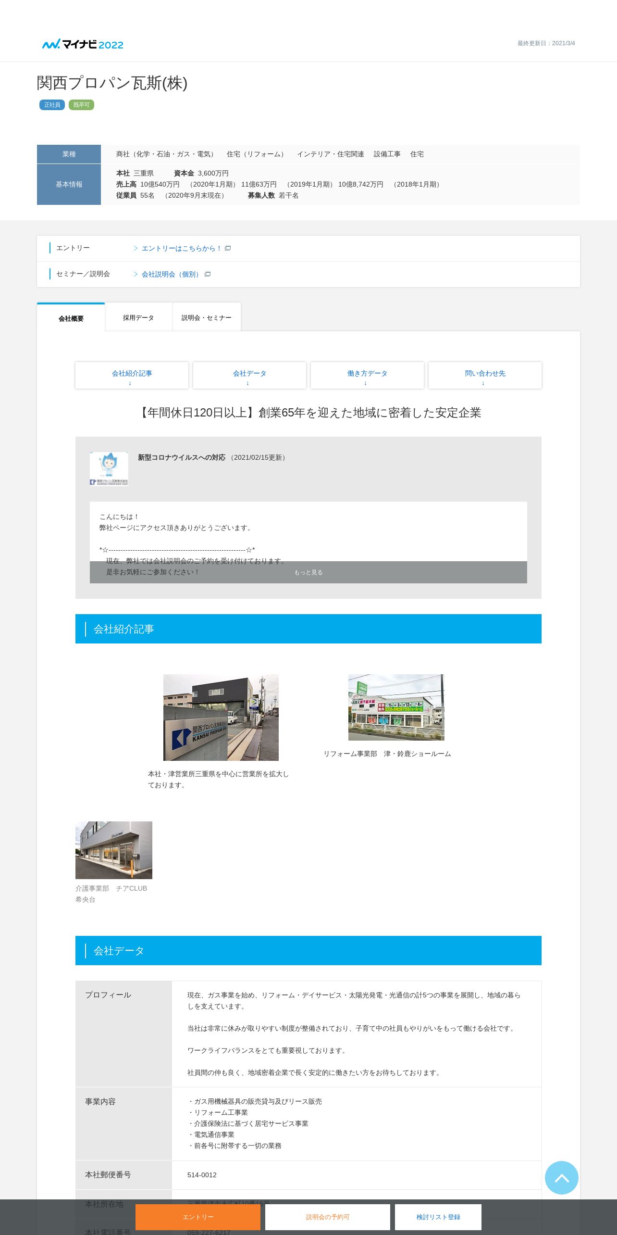
Task: Jump to 会社データ section button
Action: pyautogui.click(x=249, y=375)
